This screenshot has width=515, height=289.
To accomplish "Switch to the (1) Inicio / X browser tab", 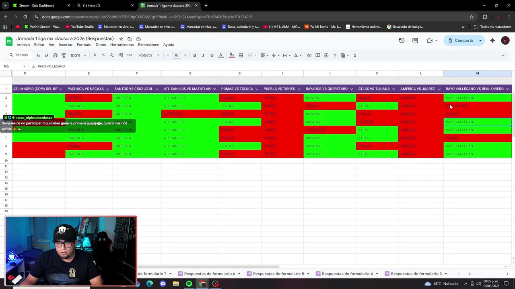I will point(106,6).
